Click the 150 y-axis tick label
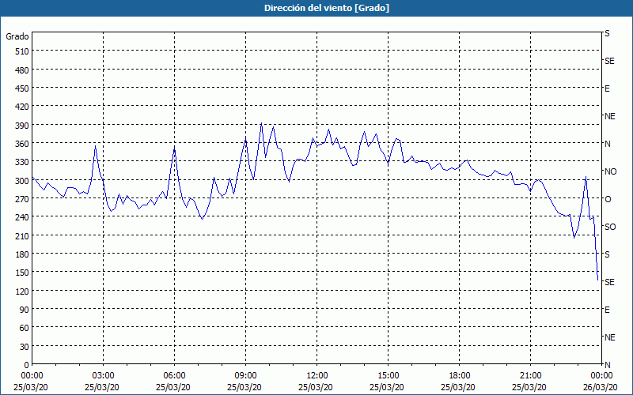Image resolution: width=633 pixels, height=395 pixels. 22,273
